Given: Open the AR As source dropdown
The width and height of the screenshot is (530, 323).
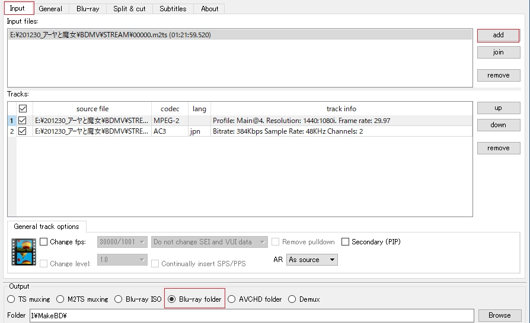Looking at the screenshot, I should tap(311, 260).
